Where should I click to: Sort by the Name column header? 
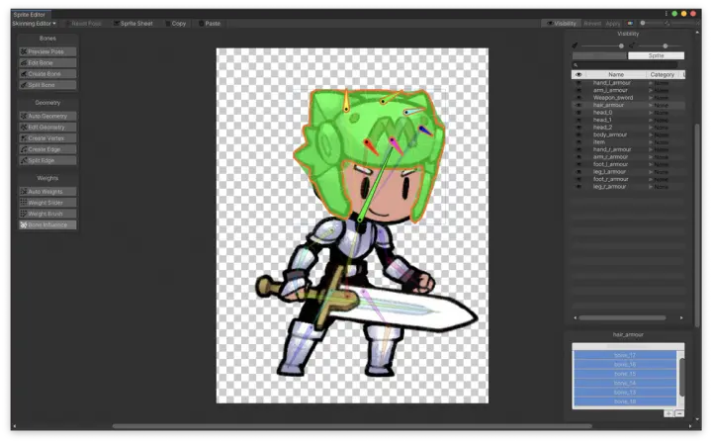pos(616,74)
